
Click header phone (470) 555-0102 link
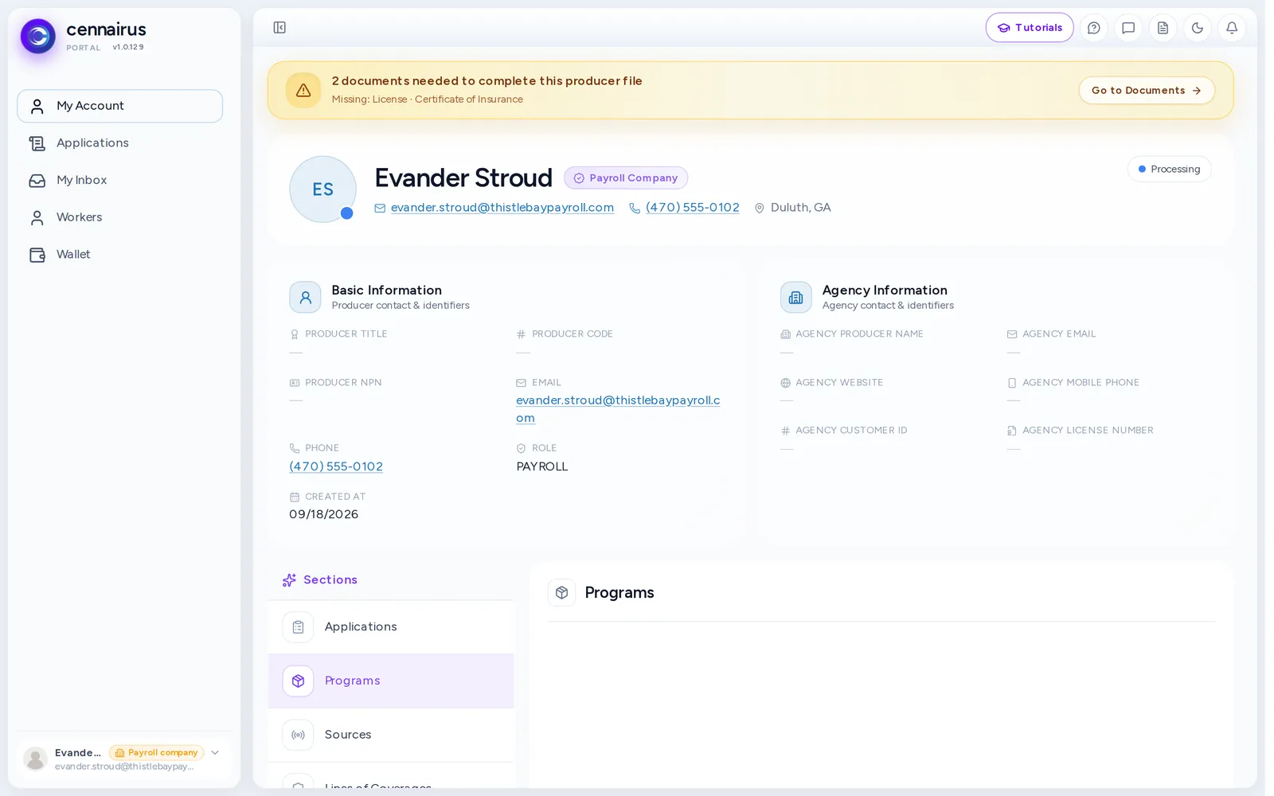[x=693, y=208]
